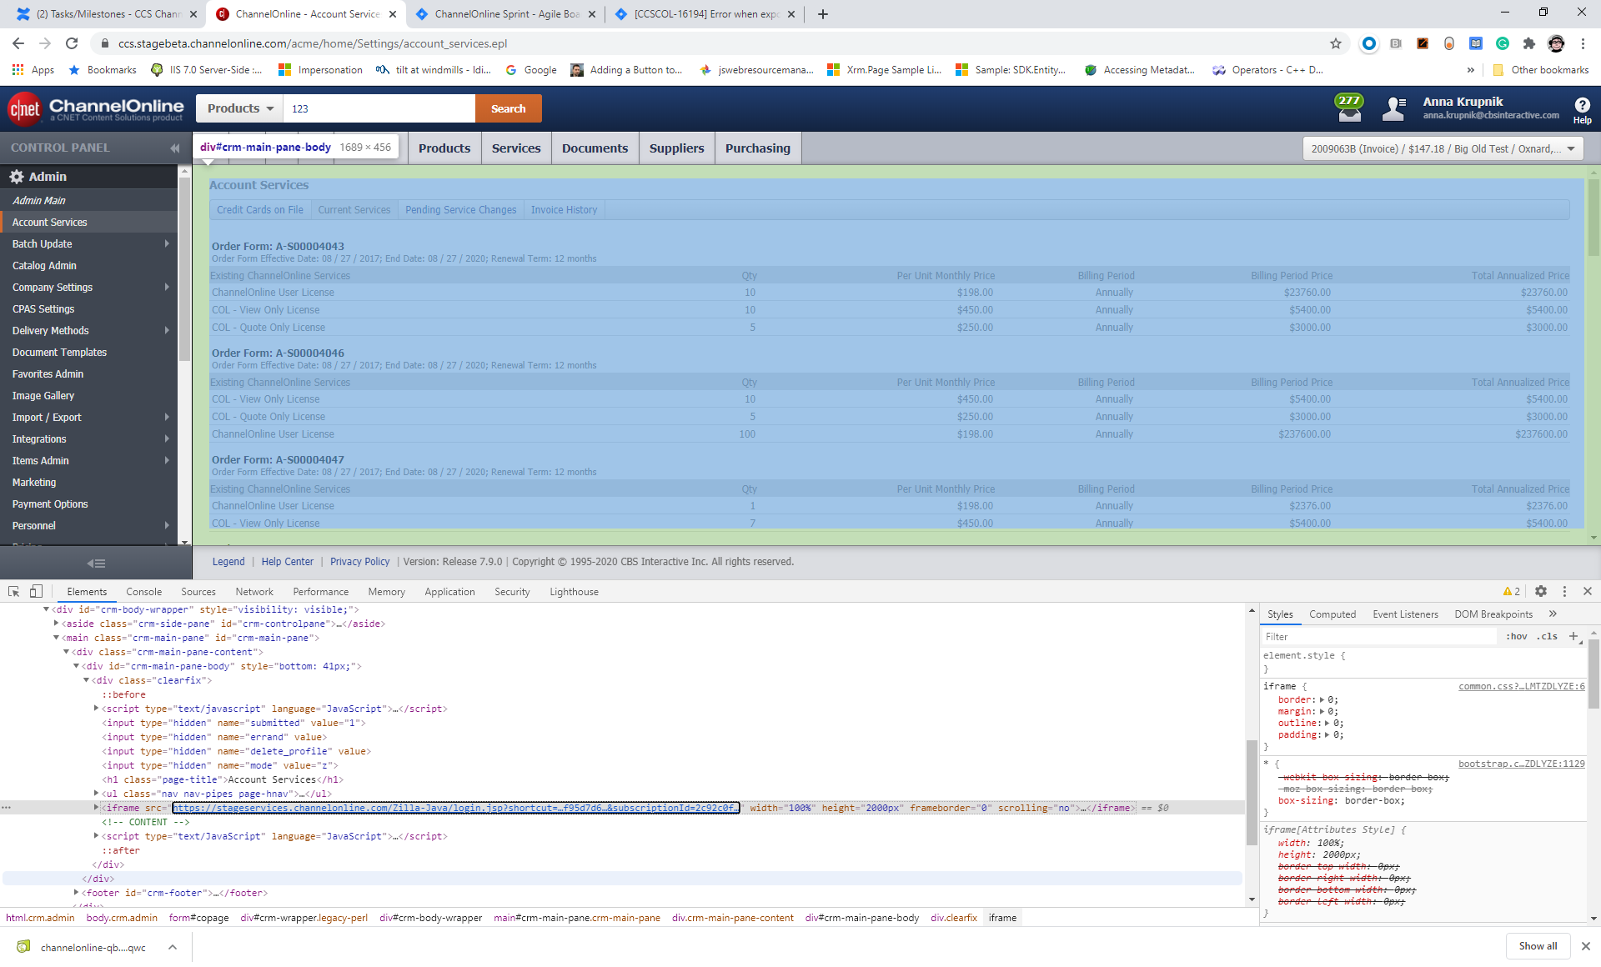Expand the Delivery Methods submenu

pos(167,330)
